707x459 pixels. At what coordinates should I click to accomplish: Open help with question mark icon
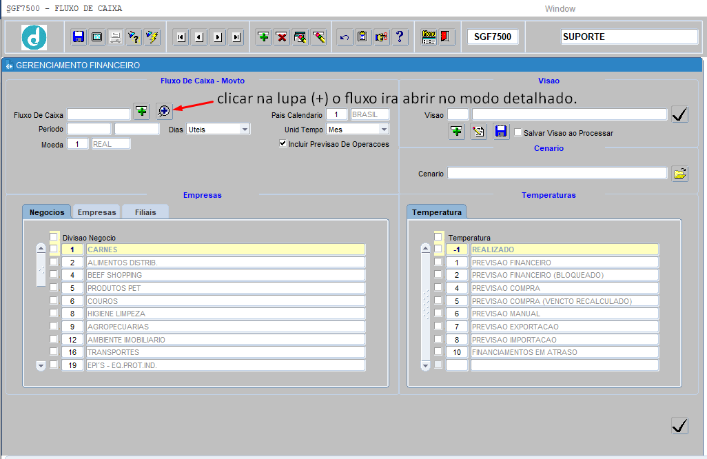400,37
